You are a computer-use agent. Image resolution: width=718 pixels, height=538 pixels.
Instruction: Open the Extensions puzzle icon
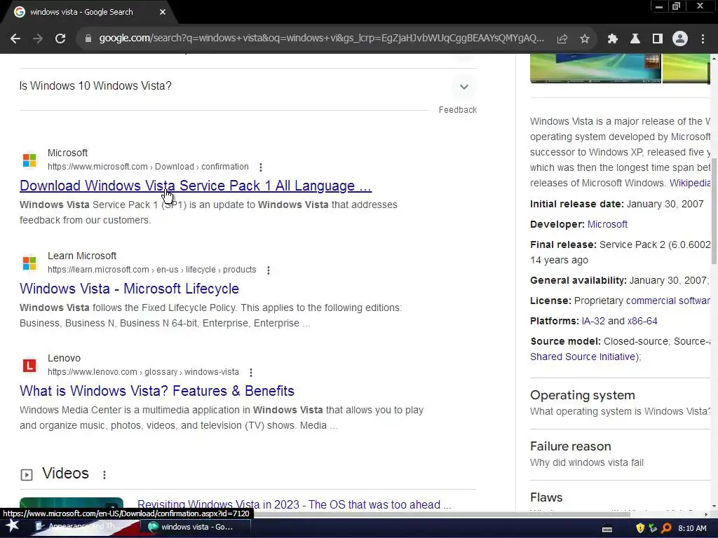click(612, 39)
